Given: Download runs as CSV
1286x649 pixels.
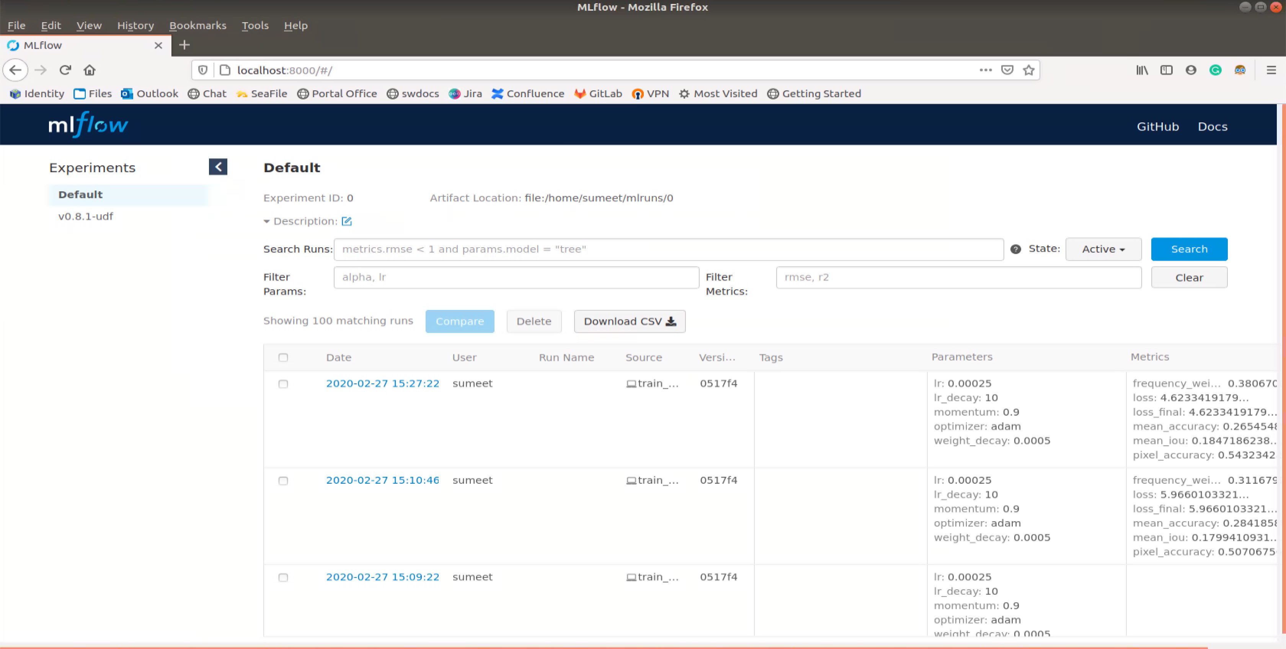Looking at the screenshot, I should [629, 321].
